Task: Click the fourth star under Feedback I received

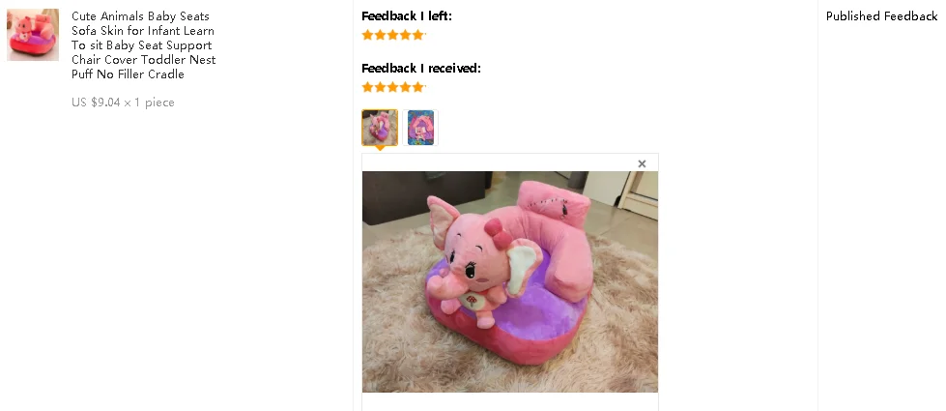Action: [406, 87]
